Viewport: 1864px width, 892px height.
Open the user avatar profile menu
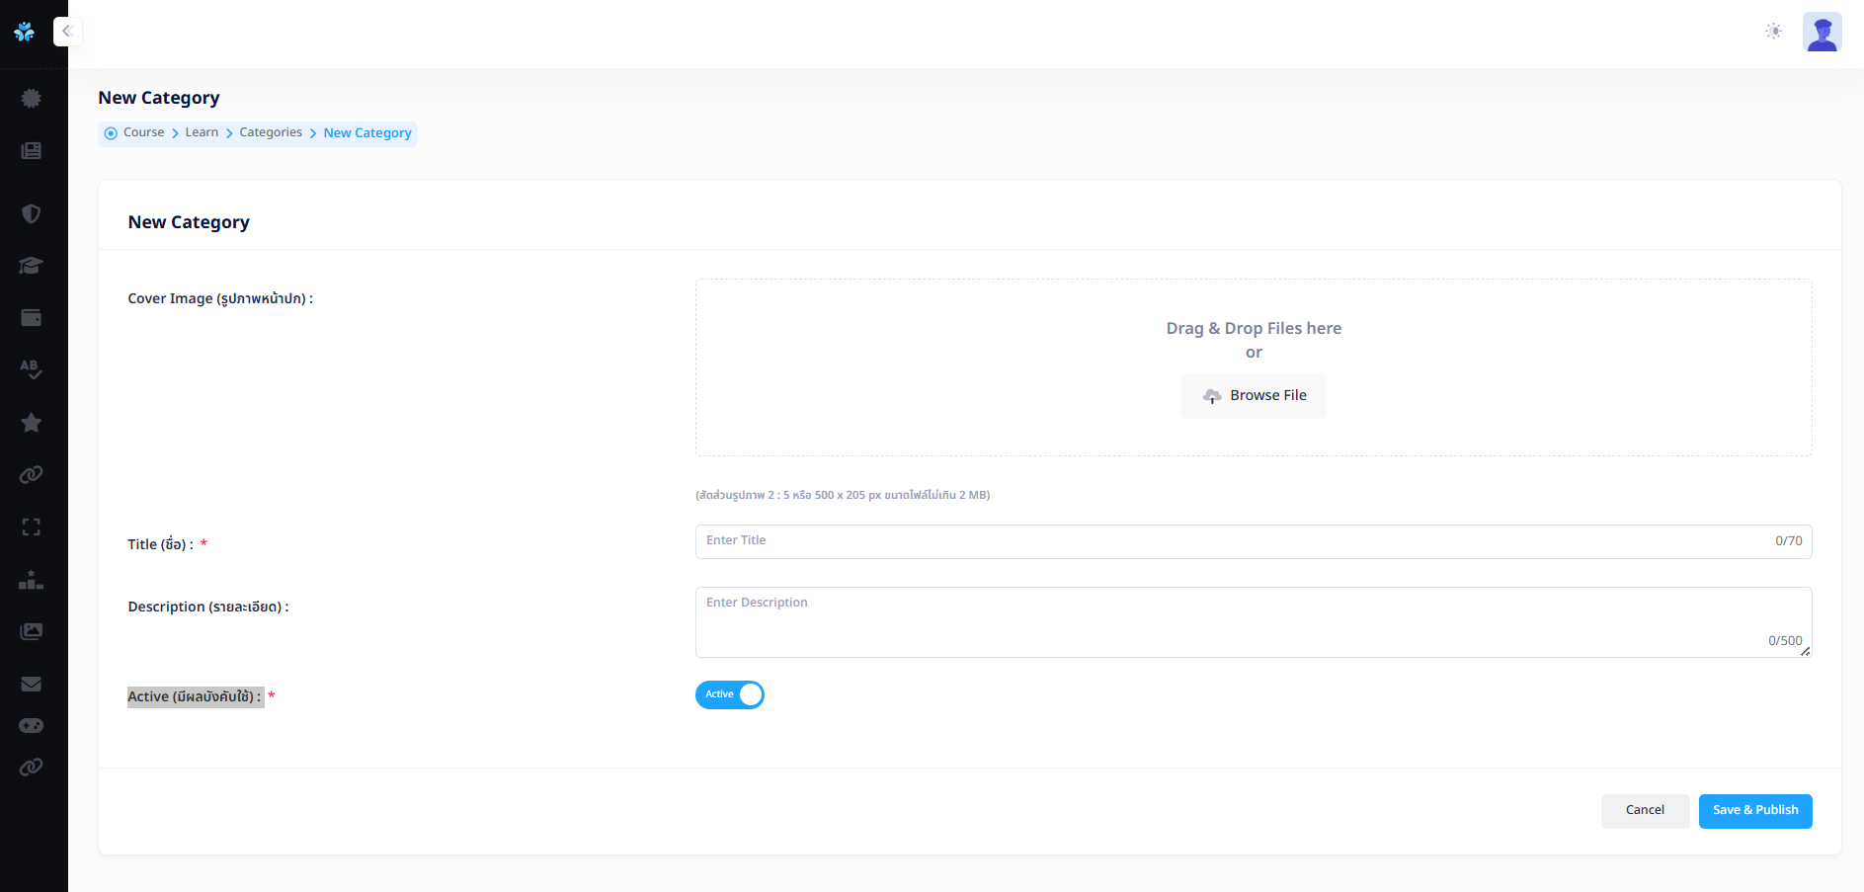click(1822, 32)
